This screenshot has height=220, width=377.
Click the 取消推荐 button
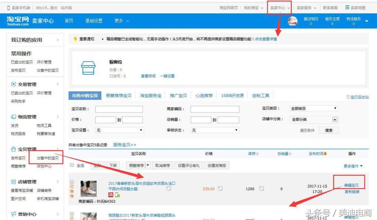pos(162,165)
